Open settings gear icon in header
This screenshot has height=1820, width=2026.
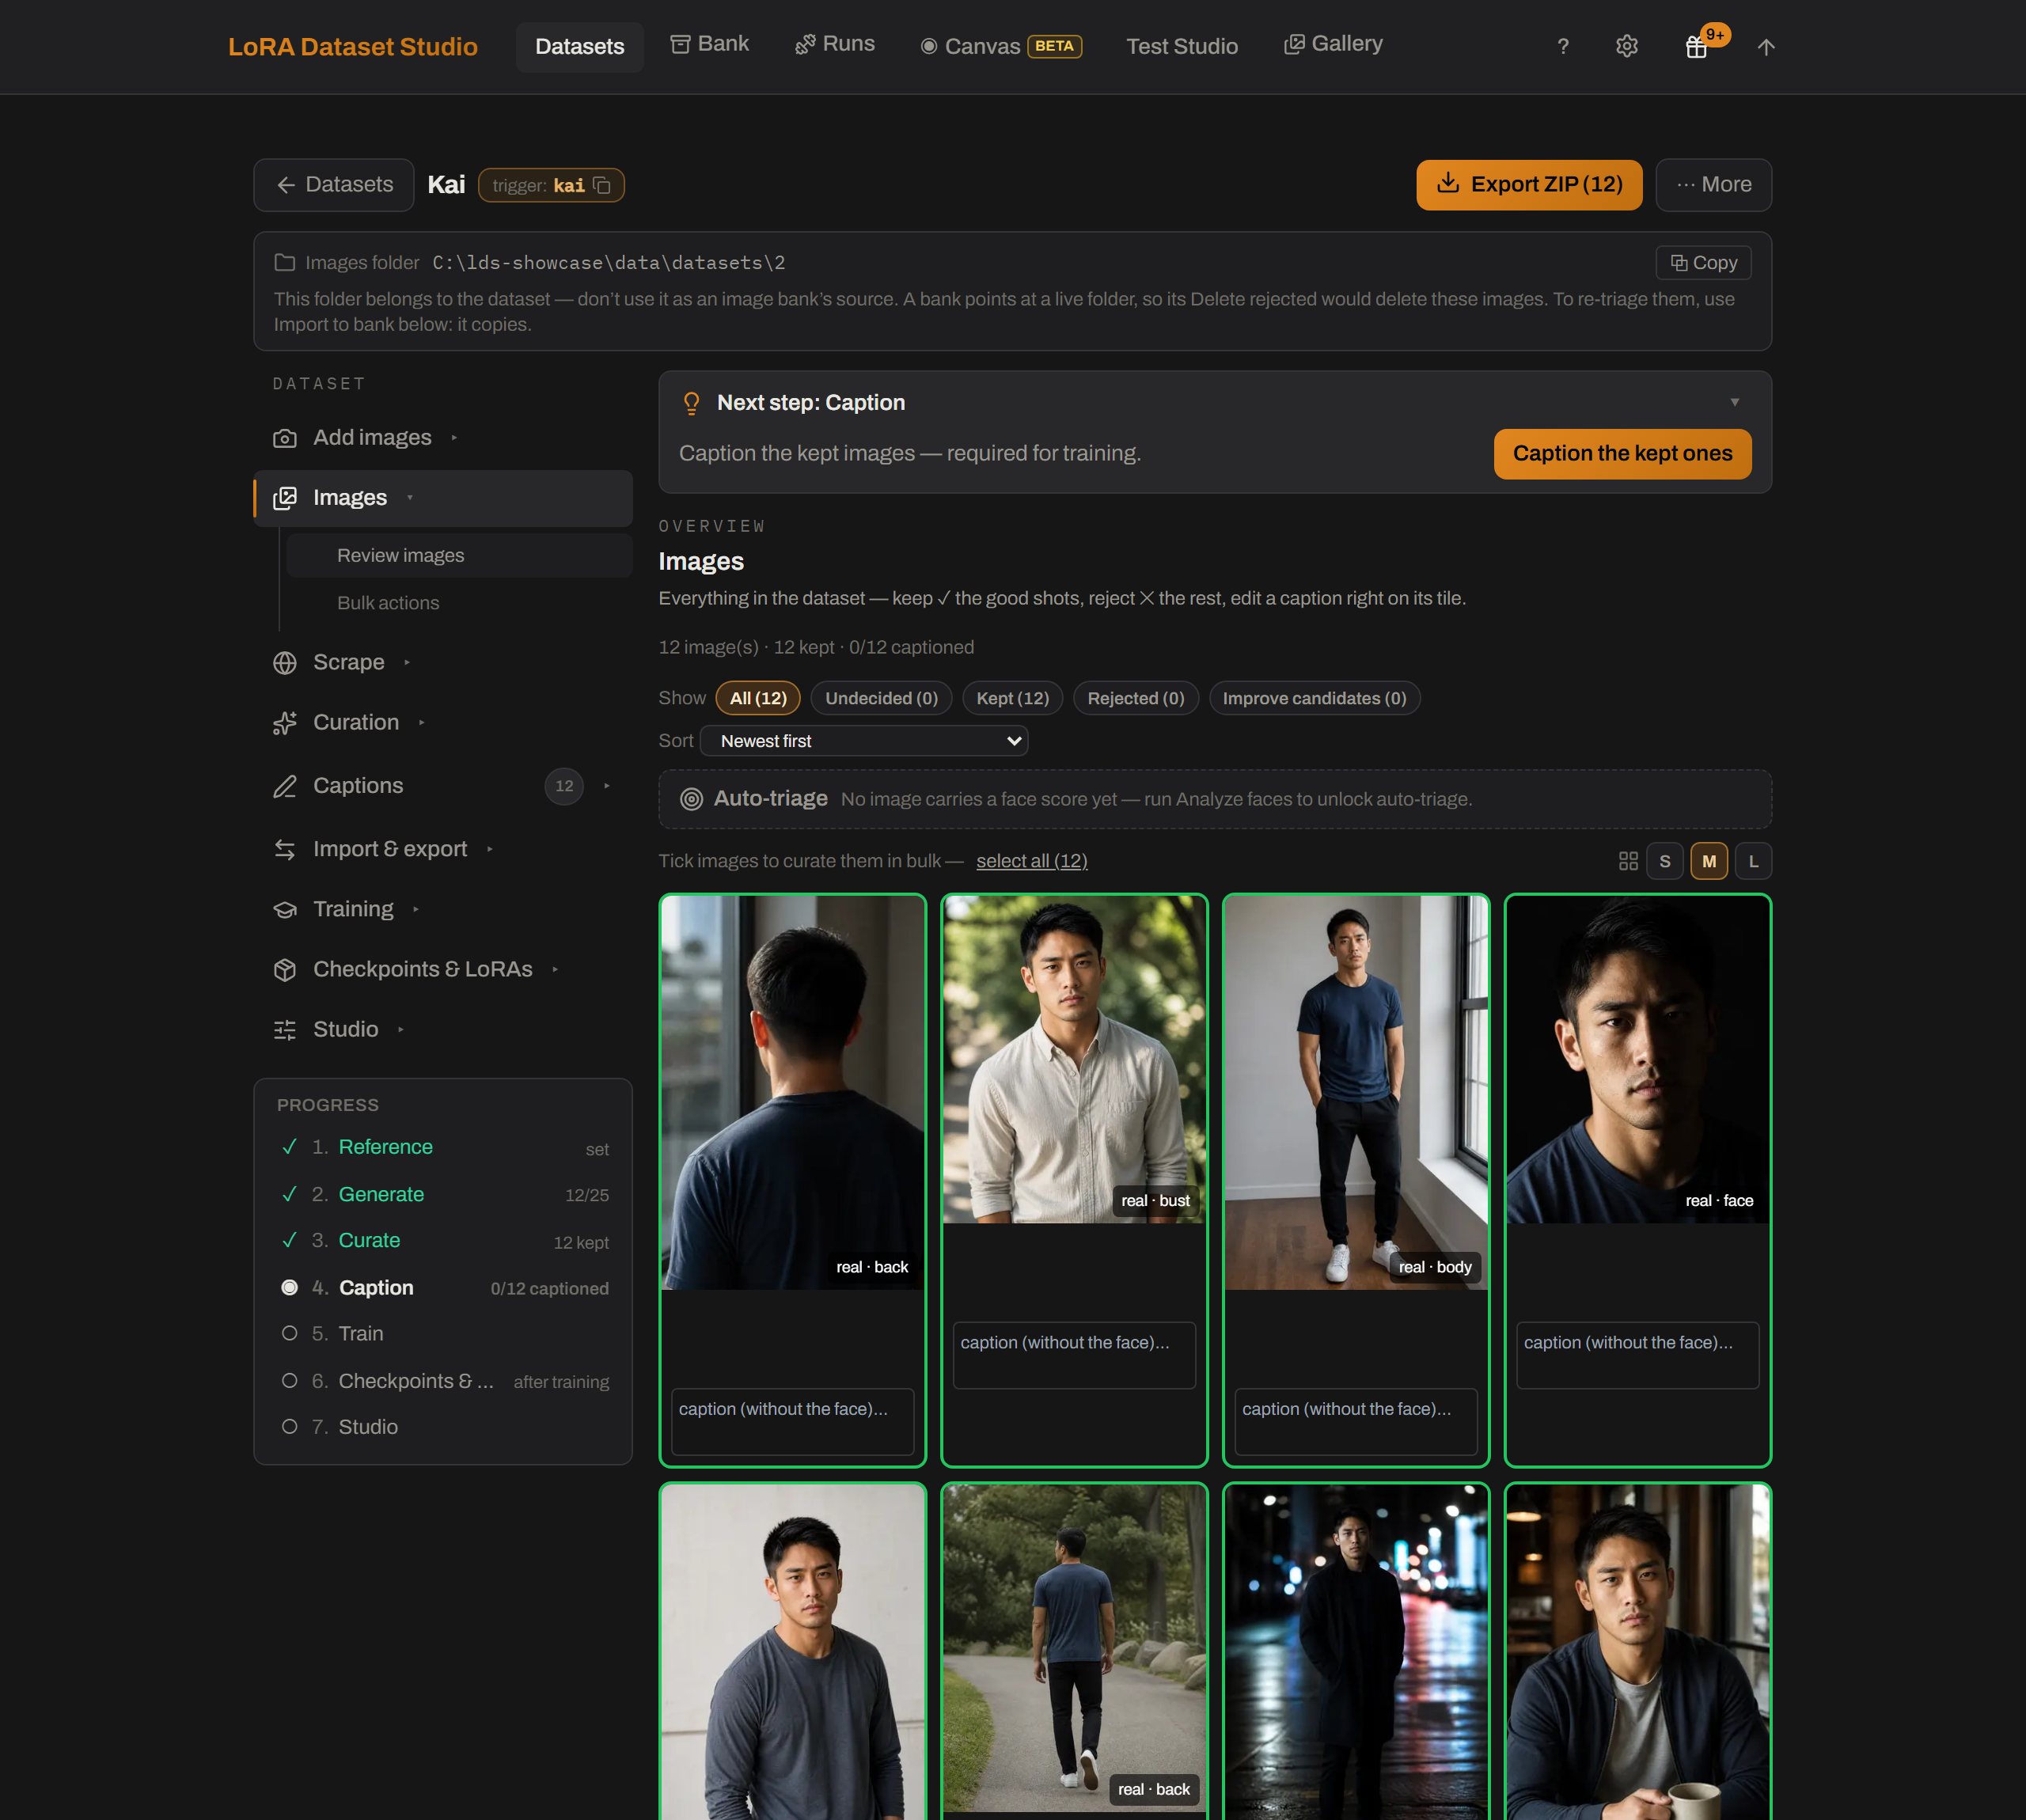[1627, 46]
